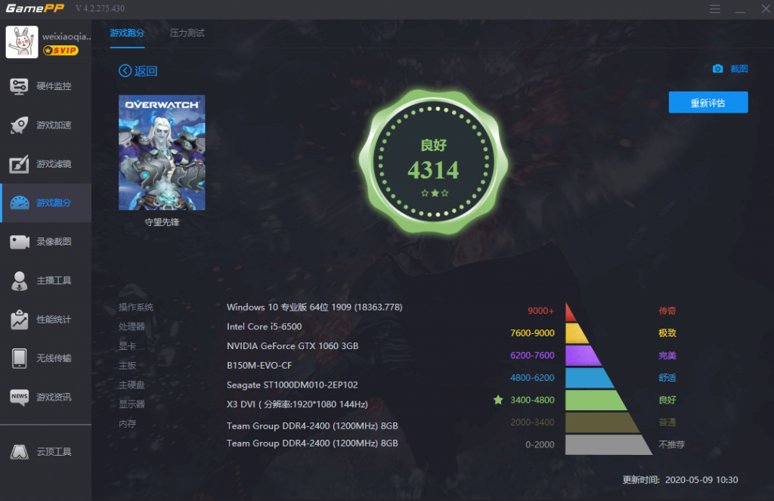Open the 云顶工具 icon
Image resolution: width=774 pixels, height=501 pixels.
point(19,452)
